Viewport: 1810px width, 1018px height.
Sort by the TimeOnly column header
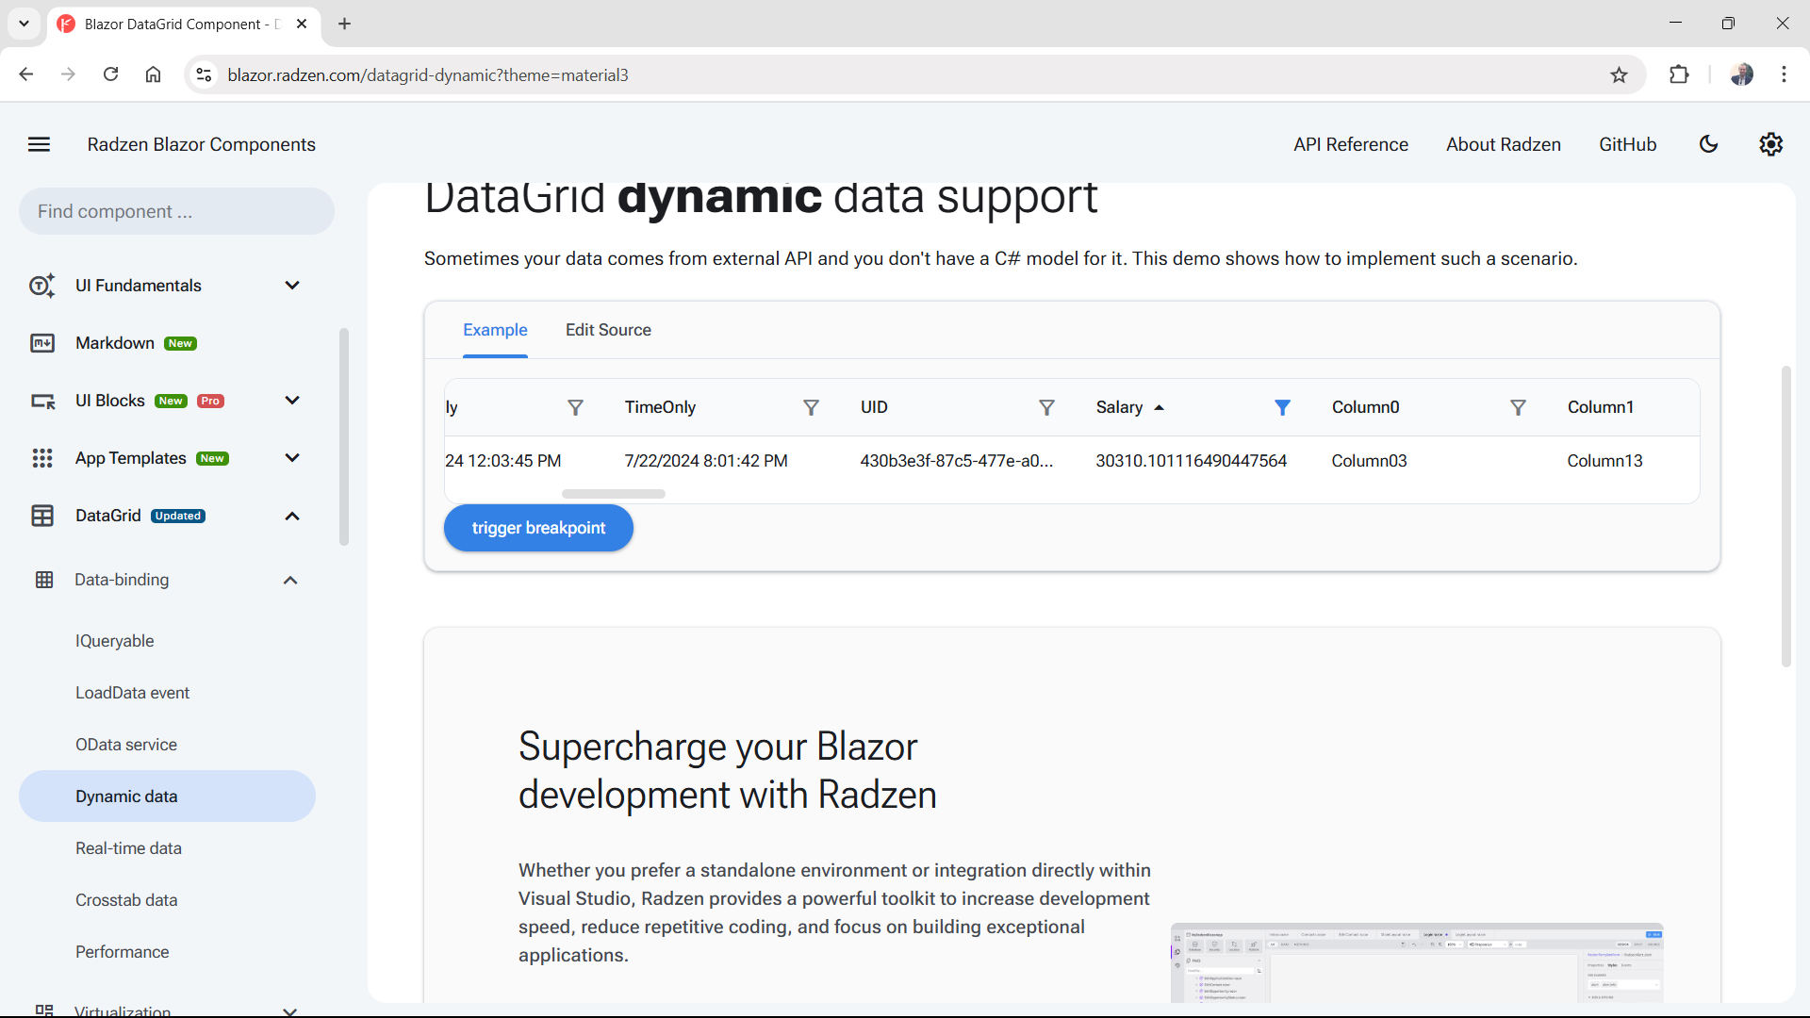660,407
